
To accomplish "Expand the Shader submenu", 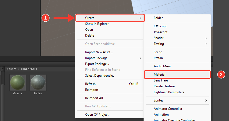I will (177, 38).
